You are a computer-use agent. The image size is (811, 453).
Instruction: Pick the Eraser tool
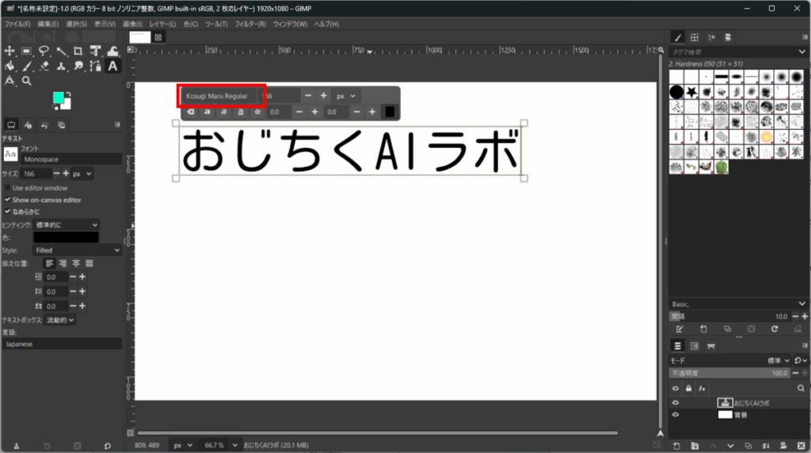coord(44,66)
